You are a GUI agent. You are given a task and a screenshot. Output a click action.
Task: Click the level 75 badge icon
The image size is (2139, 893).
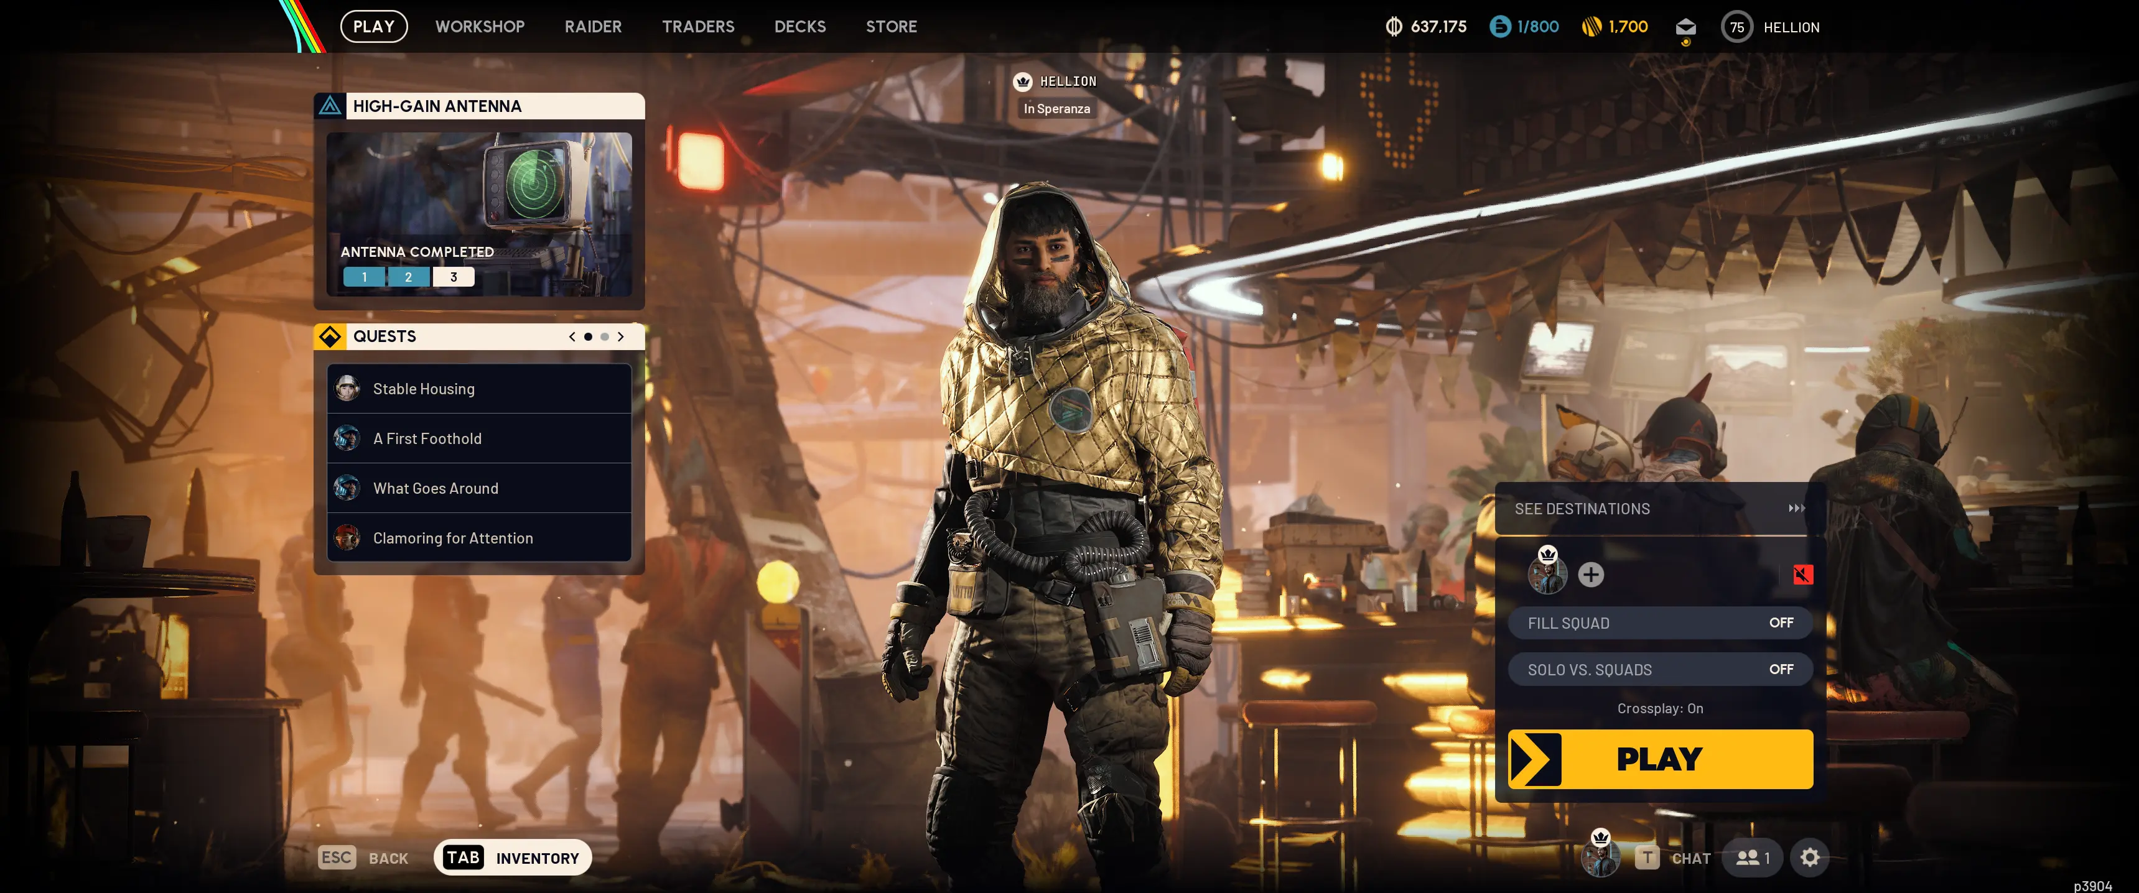[1736, 27]
